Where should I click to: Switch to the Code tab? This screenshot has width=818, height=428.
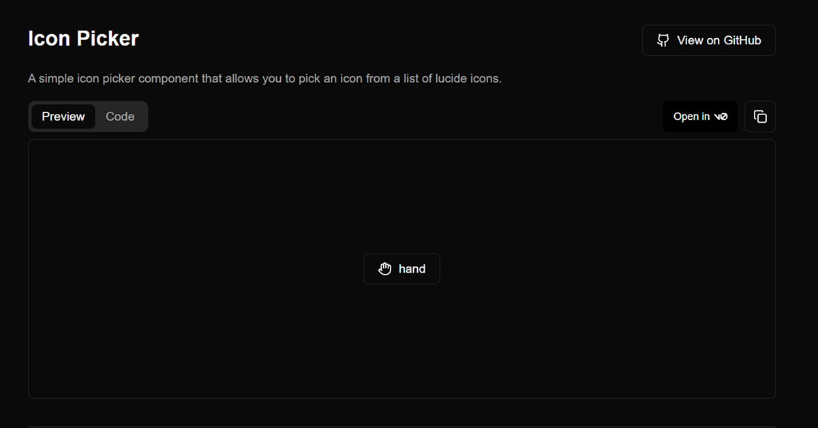coord(120,117)
